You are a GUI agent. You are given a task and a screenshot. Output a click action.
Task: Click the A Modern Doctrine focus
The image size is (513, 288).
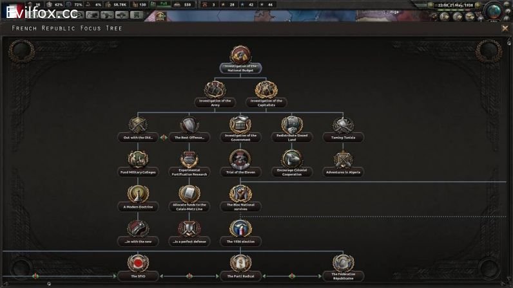tap(137, 195)
